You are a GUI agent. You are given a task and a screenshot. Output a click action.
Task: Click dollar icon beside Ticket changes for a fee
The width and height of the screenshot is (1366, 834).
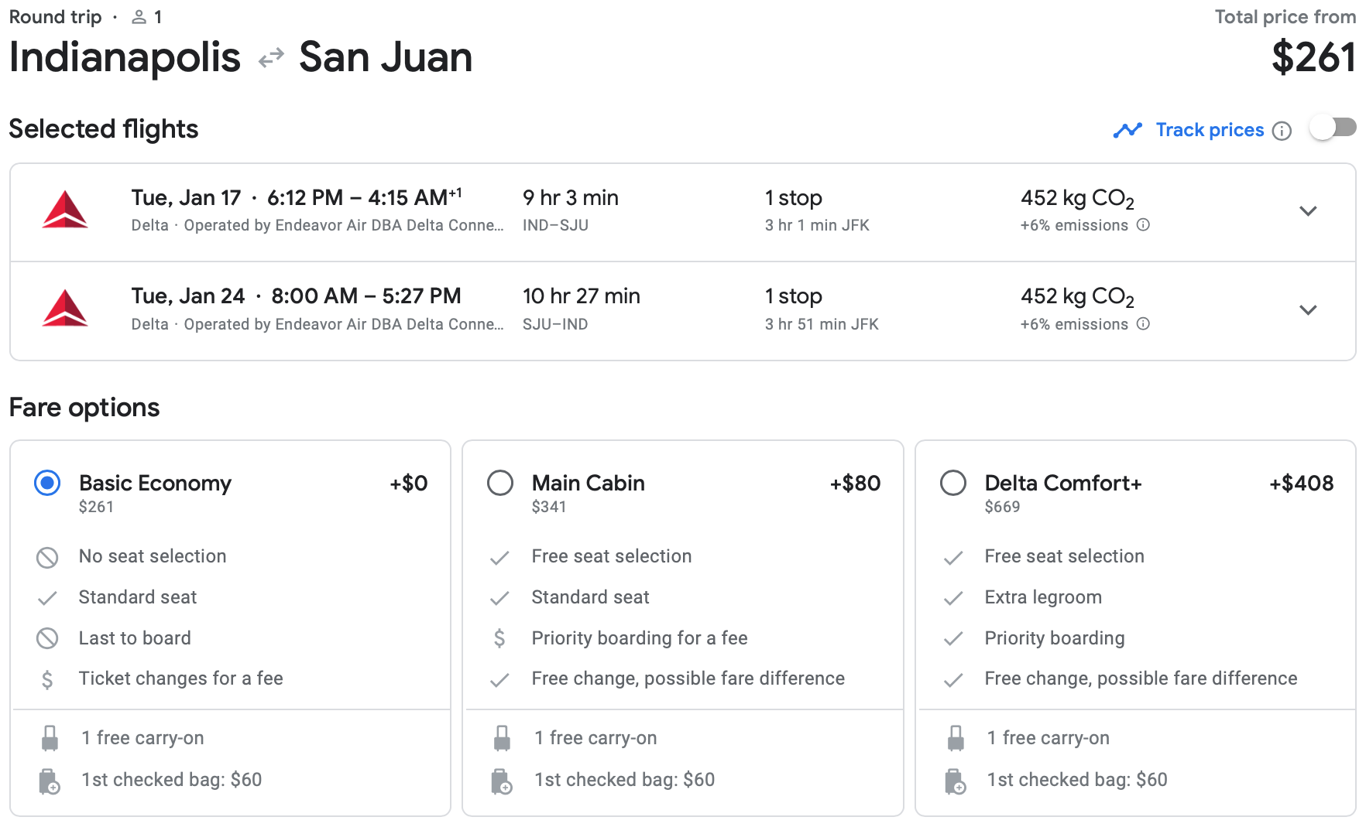[x=47, y=679]
